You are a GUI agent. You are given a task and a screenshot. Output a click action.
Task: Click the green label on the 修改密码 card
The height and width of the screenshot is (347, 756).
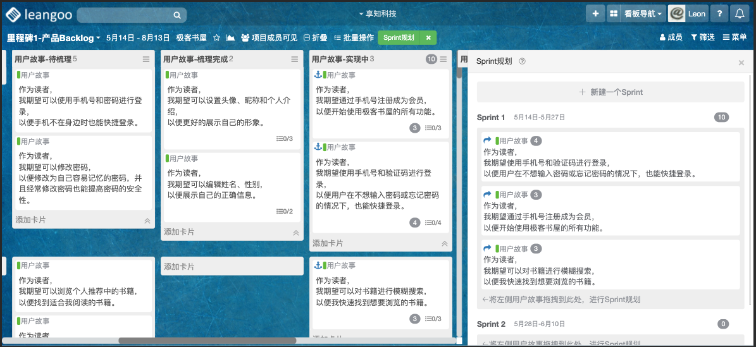click(19, 140)
